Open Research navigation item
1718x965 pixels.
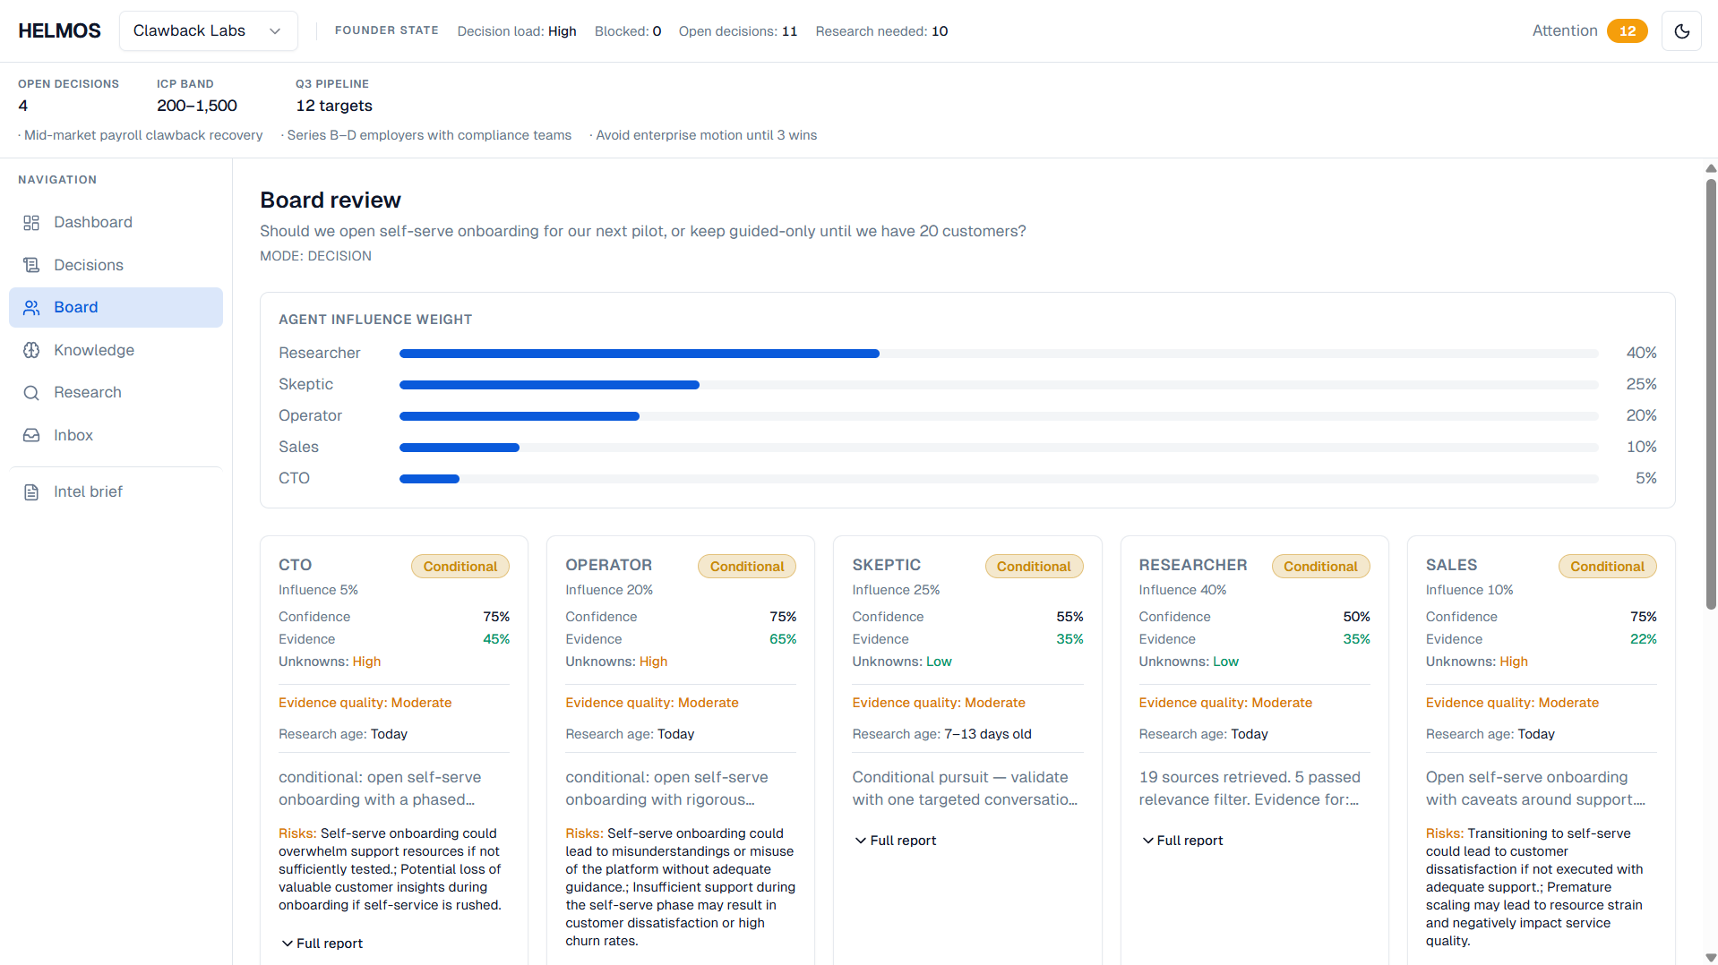(x=116, y=393)
